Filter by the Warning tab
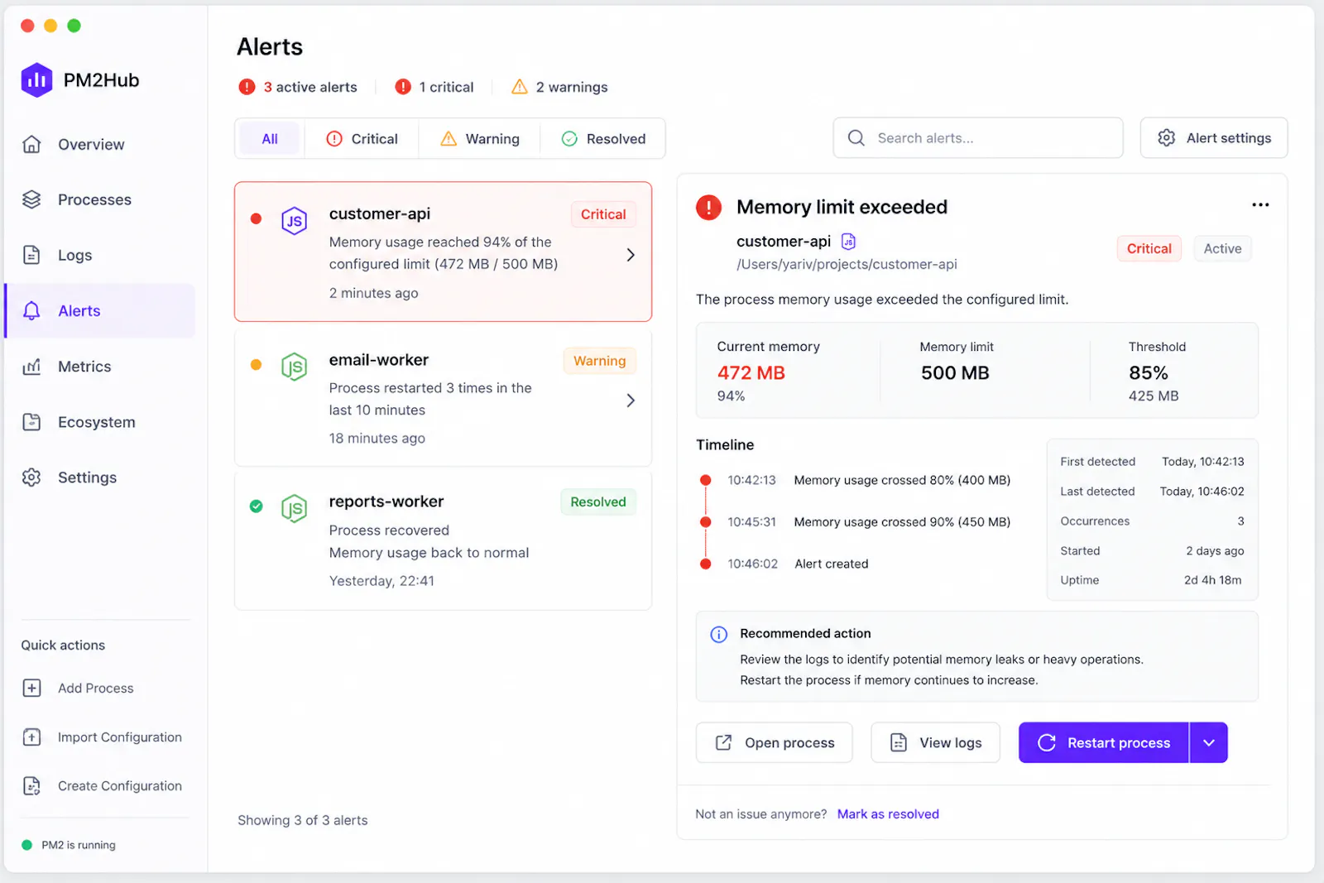The image size is (1324, 883). [x=480, y=139]
